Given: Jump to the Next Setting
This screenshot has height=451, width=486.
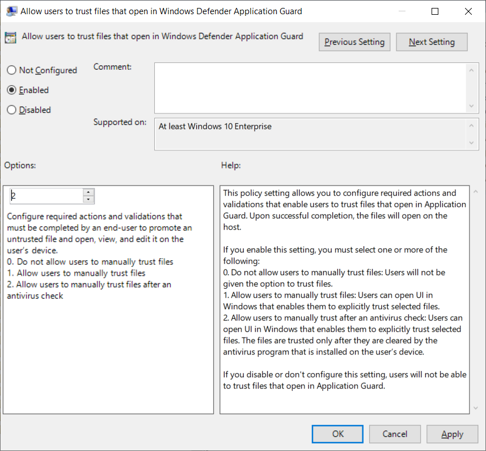Looking at the screenshot, I should [x=432, y=42].
